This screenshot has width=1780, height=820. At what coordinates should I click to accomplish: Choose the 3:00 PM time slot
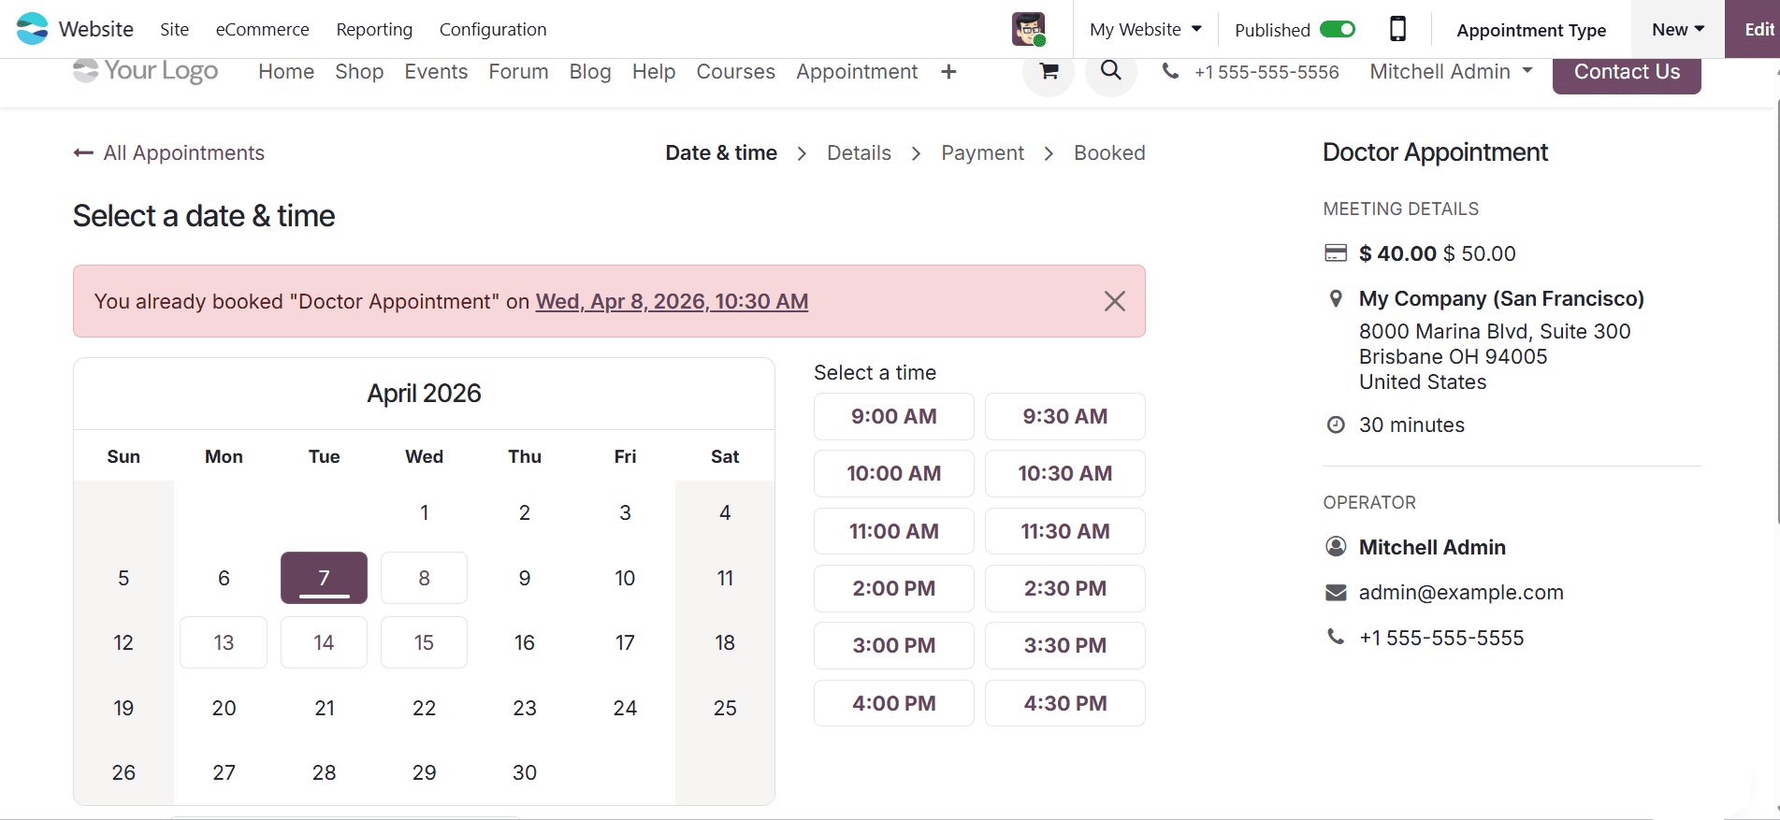pos(893,645)
